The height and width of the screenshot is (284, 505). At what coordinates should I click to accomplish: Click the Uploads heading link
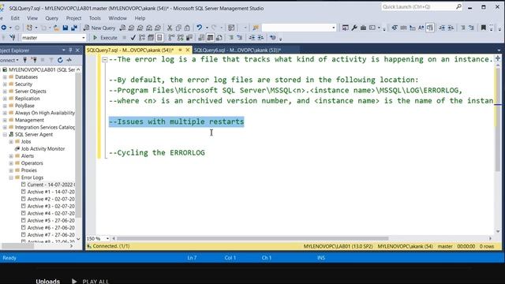click(47, 281)
